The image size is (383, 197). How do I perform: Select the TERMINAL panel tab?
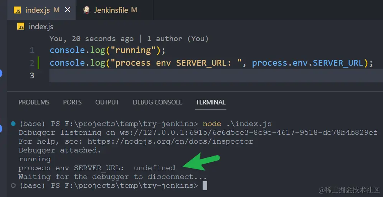211,102
